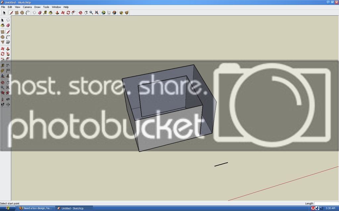Click the Length measurement input box
Viewport: 339px width, 211px height.
click(x=326, y=203)
